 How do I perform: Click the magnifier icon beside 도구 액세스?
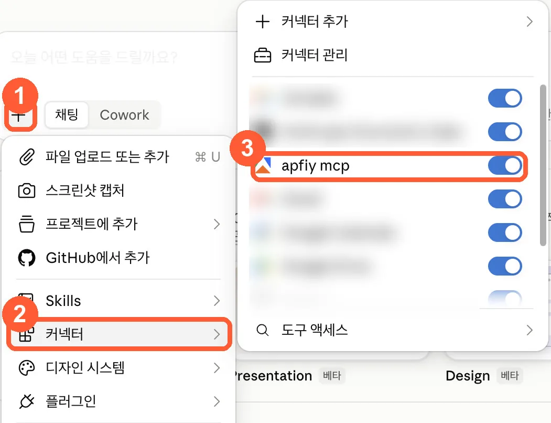pyautogui.click(x=263, y=330)
